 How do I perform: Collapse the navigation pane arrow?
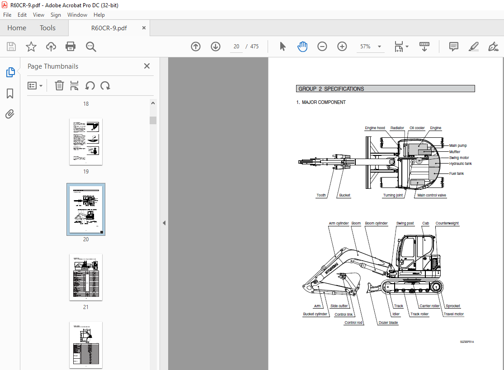[x=164, y=223]
